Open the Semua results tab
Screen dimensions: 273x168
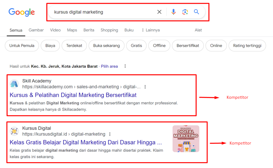[16, 30]
